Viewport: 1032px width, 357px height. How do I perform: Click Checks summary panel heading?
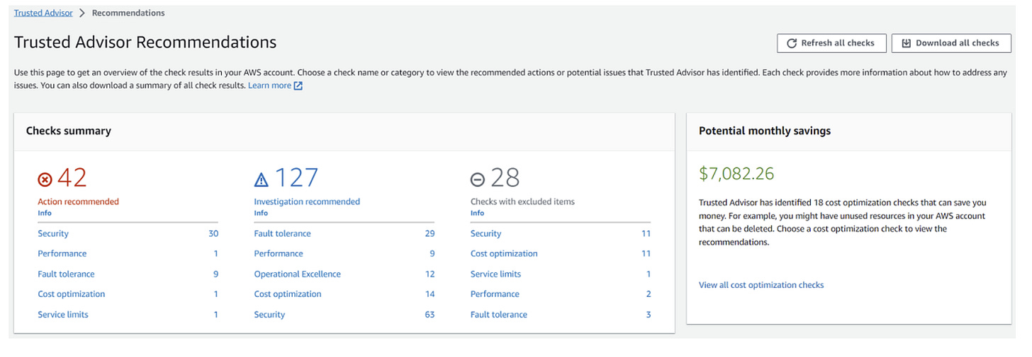point(69,131)
